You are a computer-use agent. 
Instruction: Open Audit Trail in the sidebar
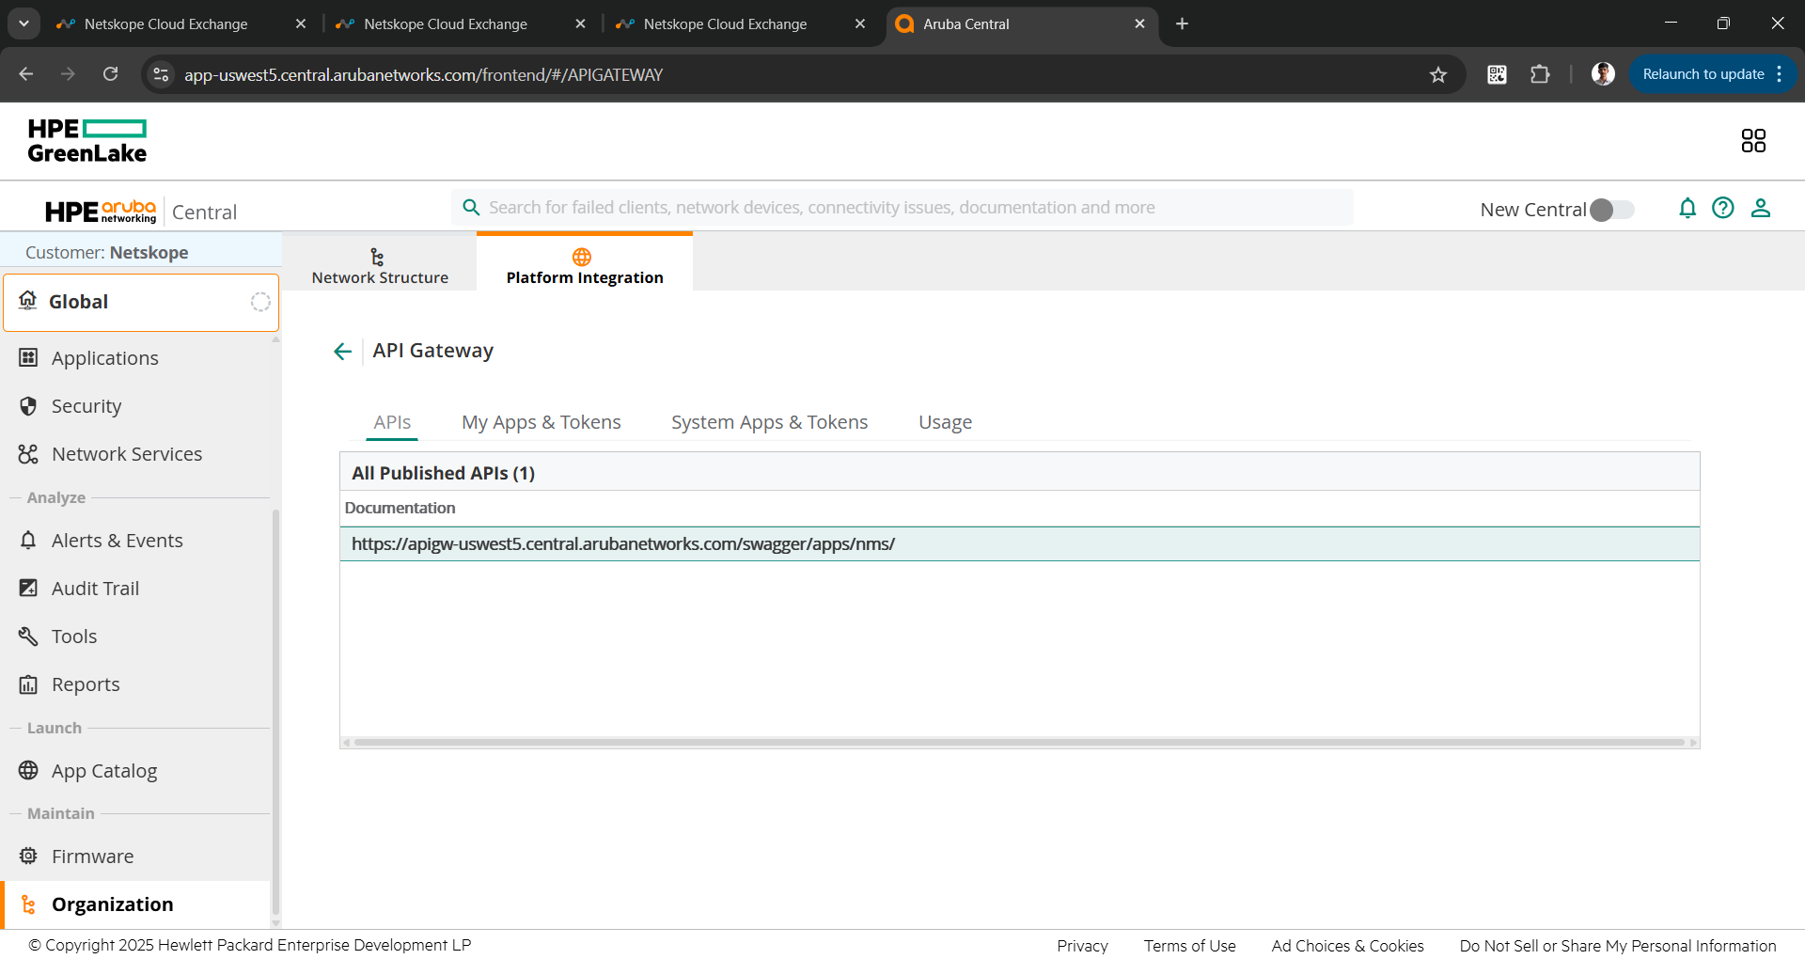[x=95, y=588]
